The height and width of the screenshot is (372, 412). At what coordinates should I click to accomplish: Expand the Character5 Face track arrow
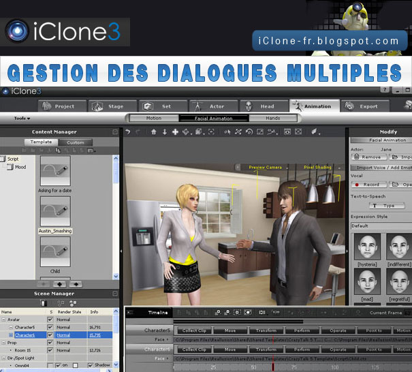click(168, 339)
